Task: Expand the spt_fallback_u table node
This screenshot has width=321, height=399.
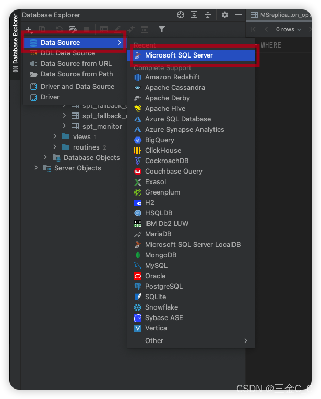Action: click(x=64, y=116)
